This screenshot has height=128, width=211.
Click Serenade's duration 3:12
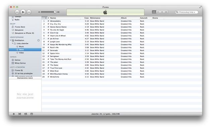pyautogui.click(x=87, y=50)
